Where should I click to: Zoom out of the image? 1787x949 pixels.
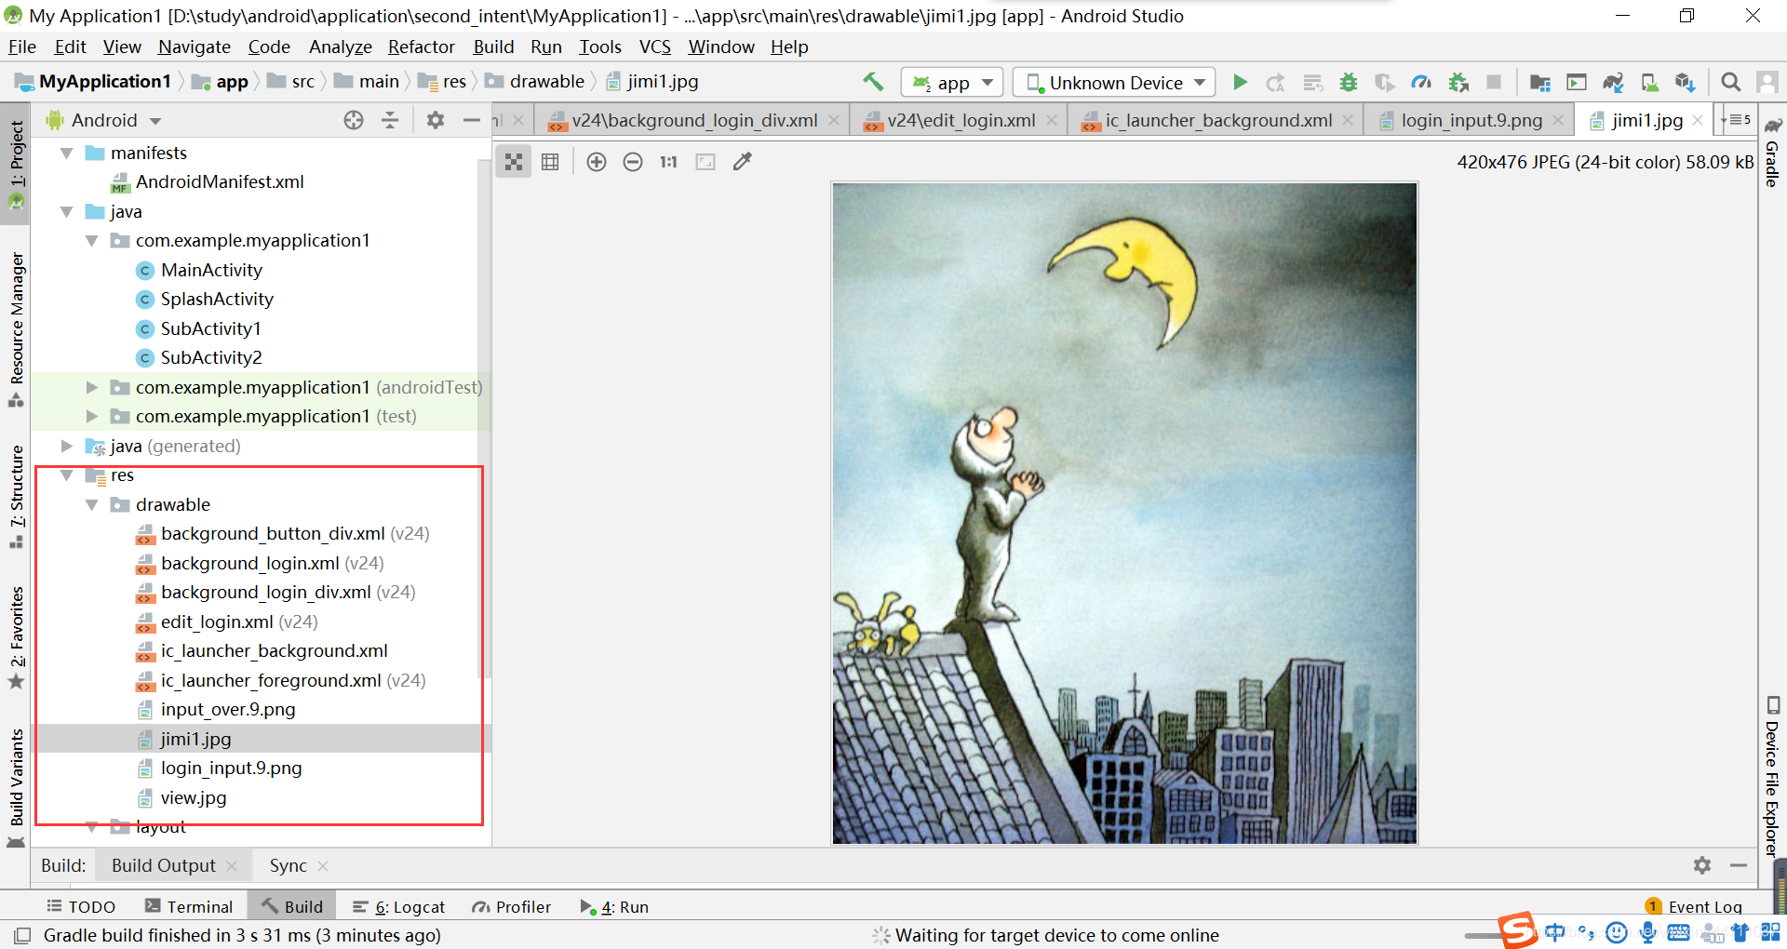pos(633,162)
